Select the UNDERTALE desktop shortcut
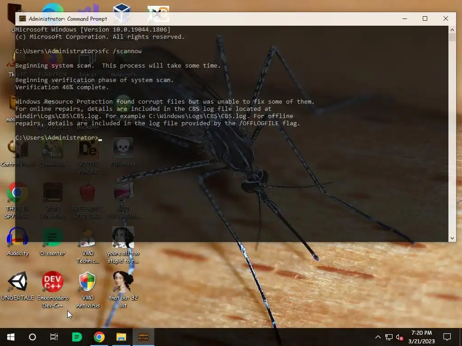Screen dimensions: 462x346 (18, 286)
